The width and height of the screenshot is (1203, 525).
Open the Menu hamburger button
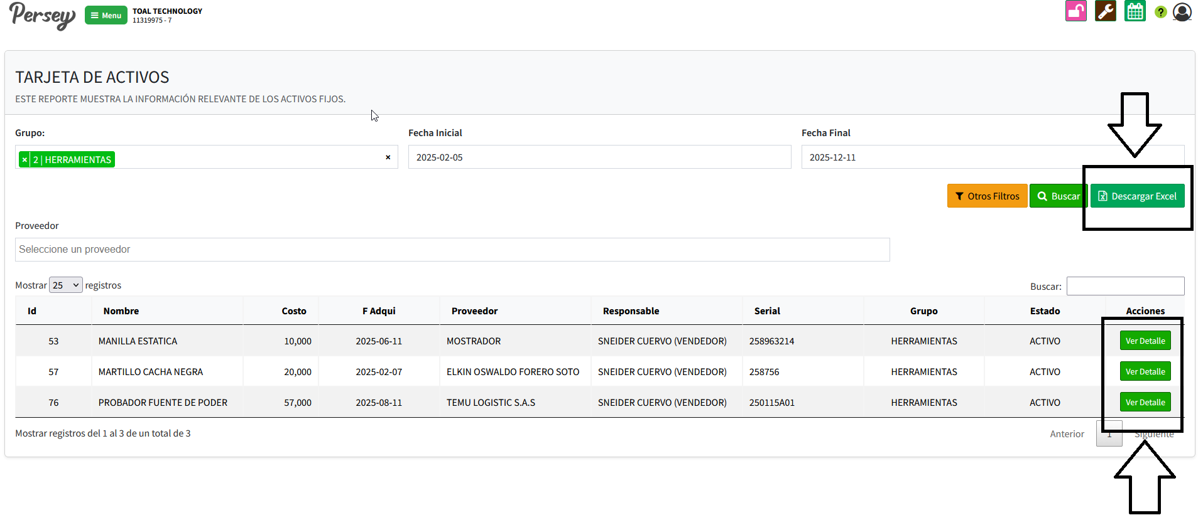tap(106, 15)
